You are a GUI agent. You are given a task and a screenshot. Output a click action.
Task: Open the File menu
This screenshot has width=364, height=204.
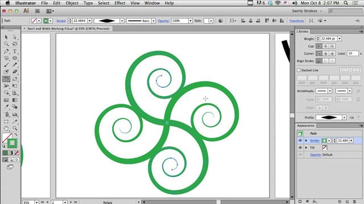(x=44, y=3)
